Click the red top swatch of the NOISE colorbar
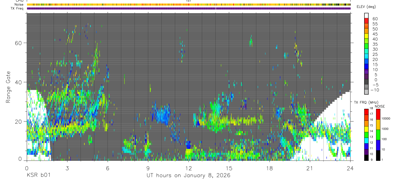Image resolution: width=394 pixels, height=182 pixels. [x=378, y=114]
